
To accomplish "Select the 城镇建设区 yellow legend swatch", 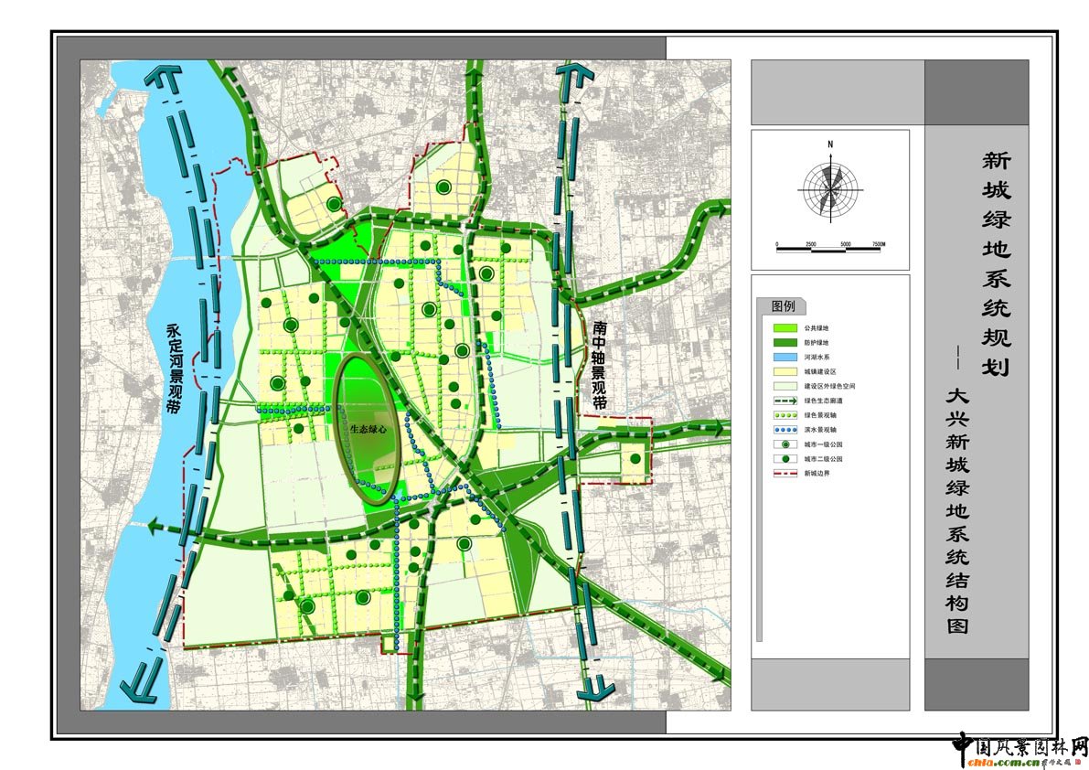I will coord(785,371).
